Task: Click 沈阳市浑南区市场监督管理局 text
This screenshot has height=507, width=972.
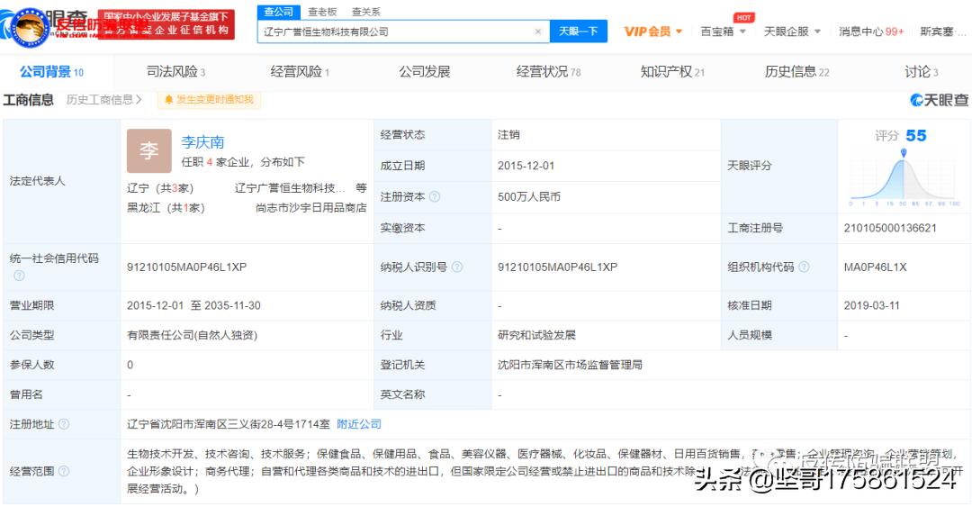Action: coord(570,365)
